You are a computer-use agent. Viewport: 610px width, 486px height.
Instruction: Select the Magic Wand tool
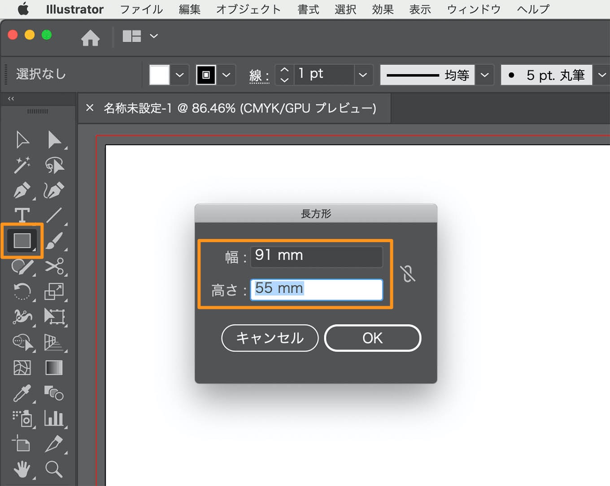point(22,165)
